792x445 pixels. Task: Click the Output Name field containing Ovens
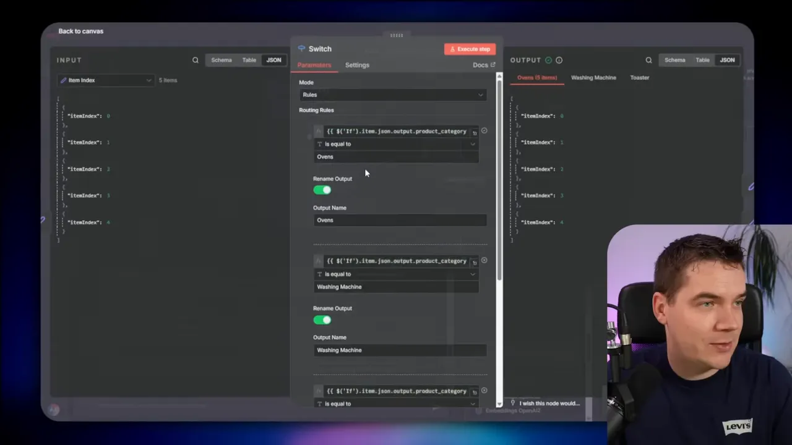click(x=400, y=220)
